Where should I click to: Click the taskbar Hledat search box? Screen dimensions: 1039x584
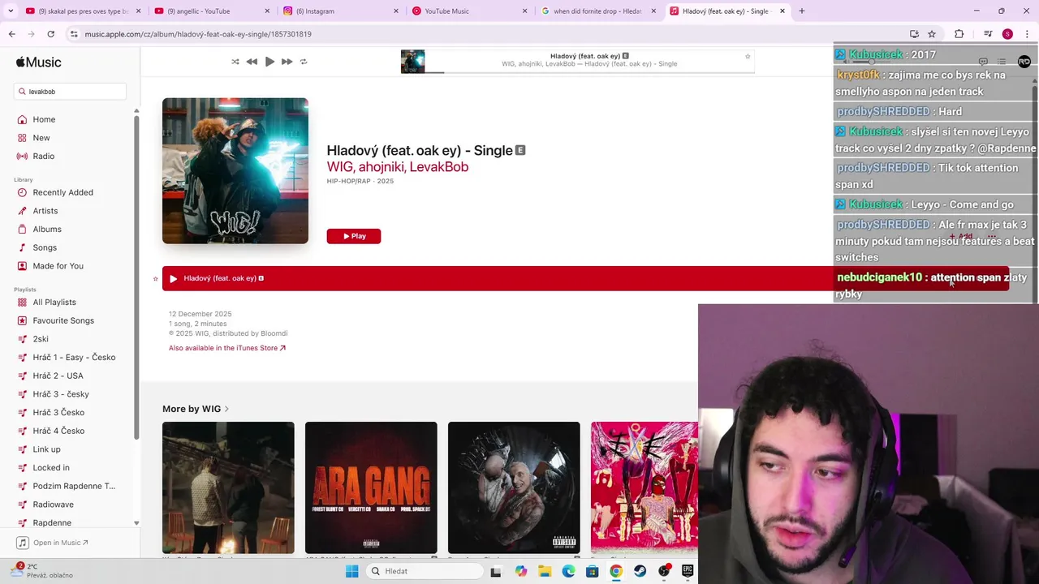[423, 571]
